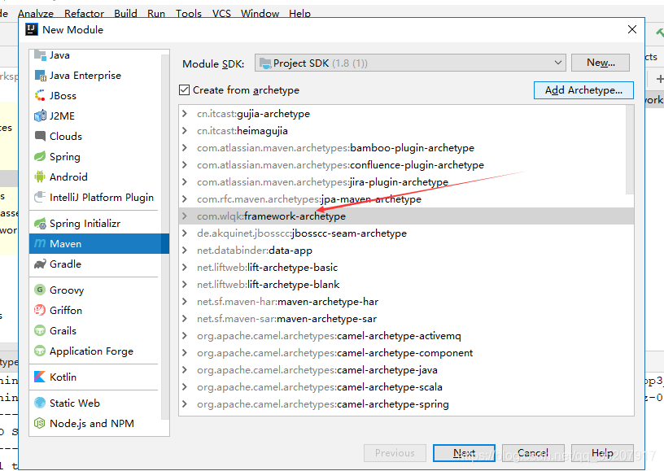Choose the JBoss icon in sidebar

[40, 96]
